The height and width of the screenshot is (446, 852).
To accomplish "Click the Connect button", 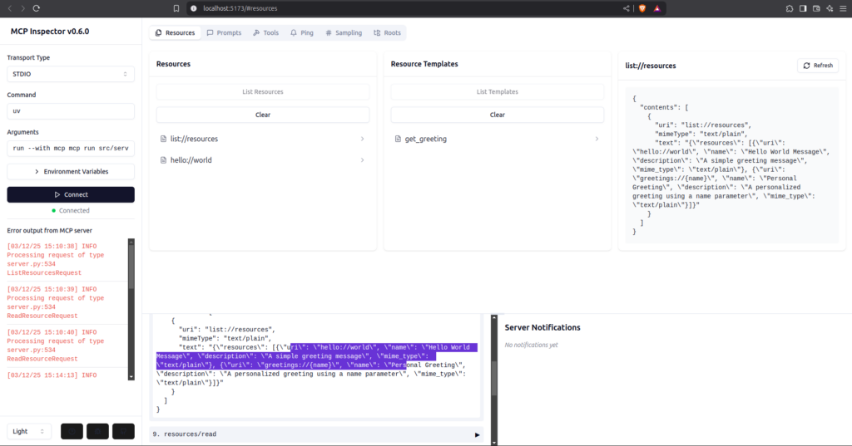I will pyautogui.click(x=71, y=194).
